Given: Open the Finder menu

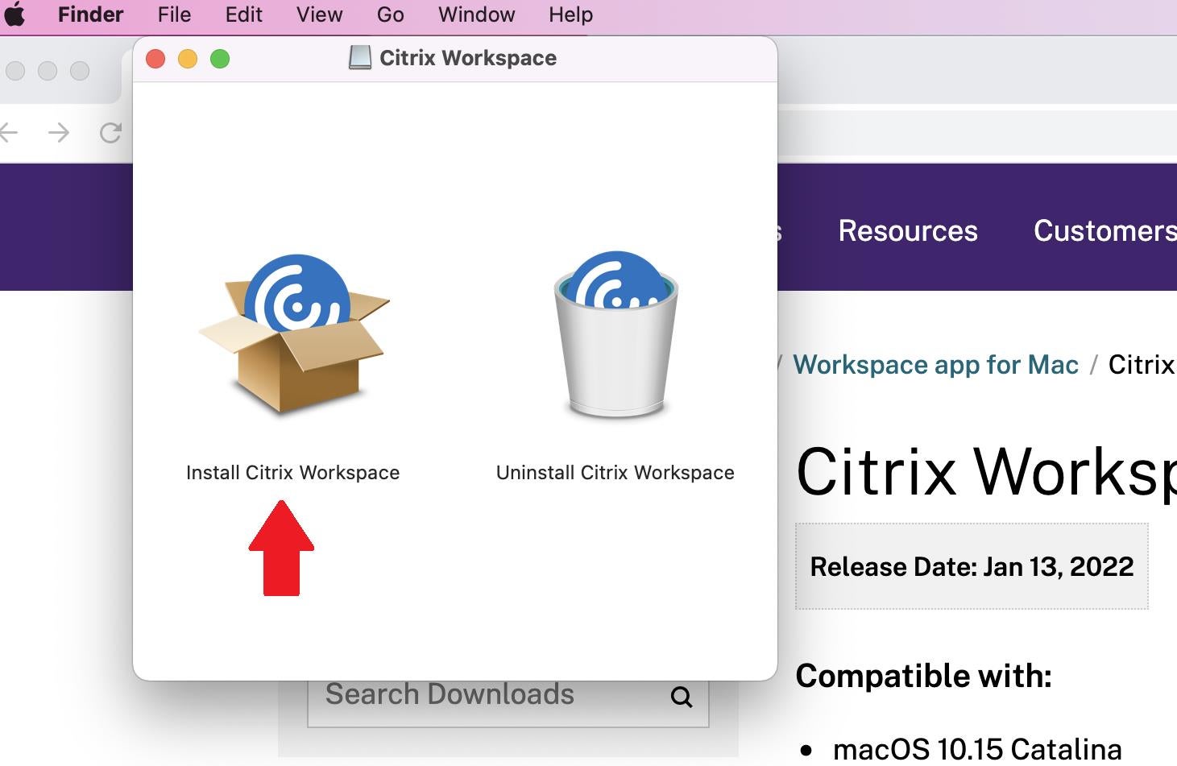Looking at the screenshot, I should pyautogui.click(x=90, y=14).
